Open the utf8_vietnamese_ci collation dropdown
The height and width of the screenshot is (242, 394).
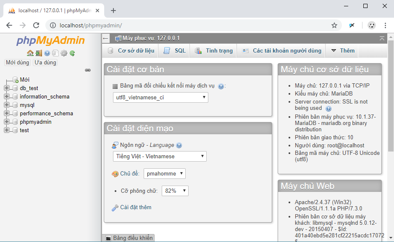pos(160,98)
